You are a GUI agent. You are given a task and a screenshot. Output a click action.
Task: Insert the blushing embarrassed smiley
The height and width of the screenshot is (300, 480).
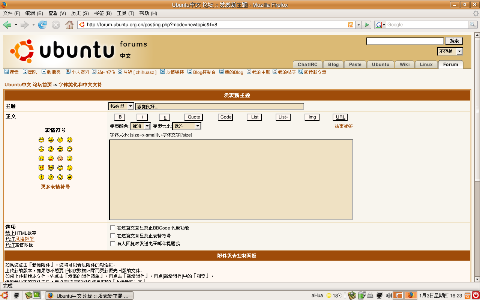pos(60,158)
